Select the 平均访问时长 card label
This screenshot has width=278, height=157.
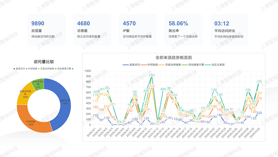coord(225,31)
